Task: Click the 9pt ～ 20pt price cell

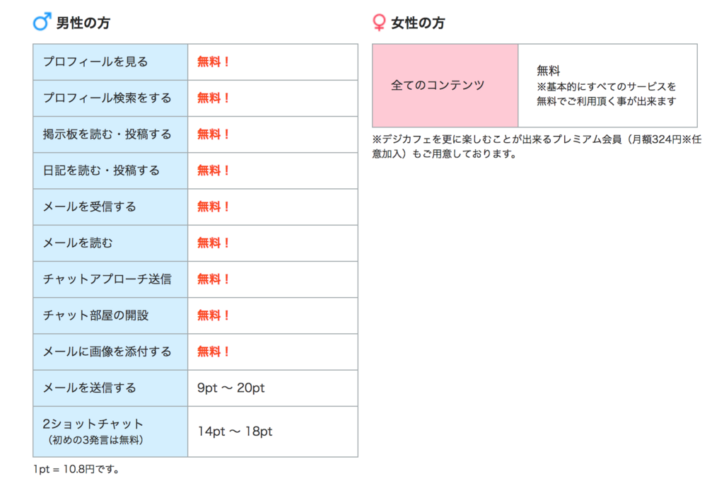Action: tap(273, 388)
